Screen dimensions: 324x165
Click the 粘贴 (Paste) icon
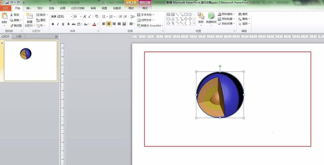pos(4,16)
